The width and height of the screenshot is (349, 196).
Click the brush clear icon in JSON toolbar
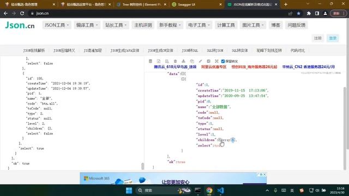click(x=200, y=61)
